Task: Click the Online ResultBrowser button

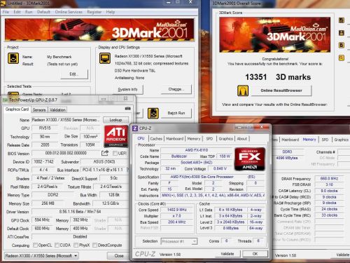Action: [x=281, y=90]
